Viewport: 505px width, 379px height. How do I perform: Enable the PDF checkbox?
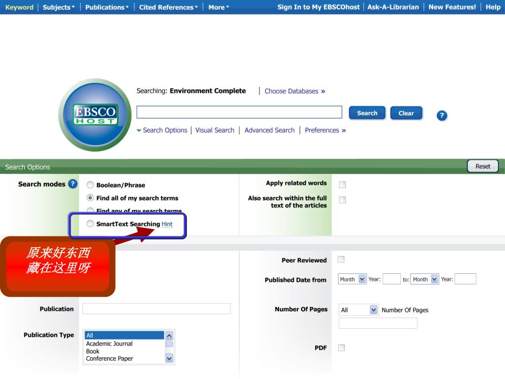341,348
